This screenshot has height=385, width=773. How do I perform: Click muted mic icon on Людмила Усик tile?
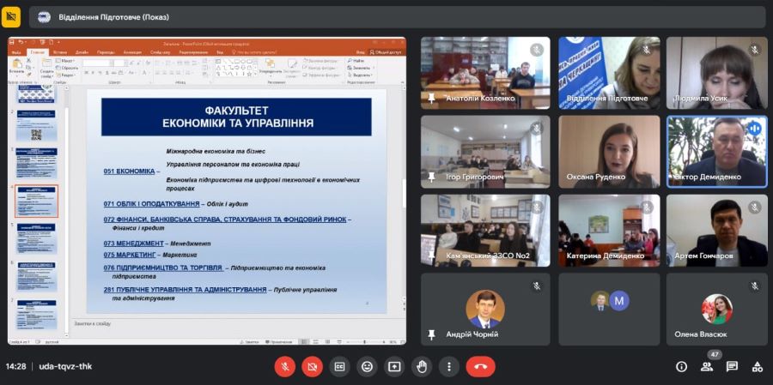pyautogui.click(x=754, y=50)
